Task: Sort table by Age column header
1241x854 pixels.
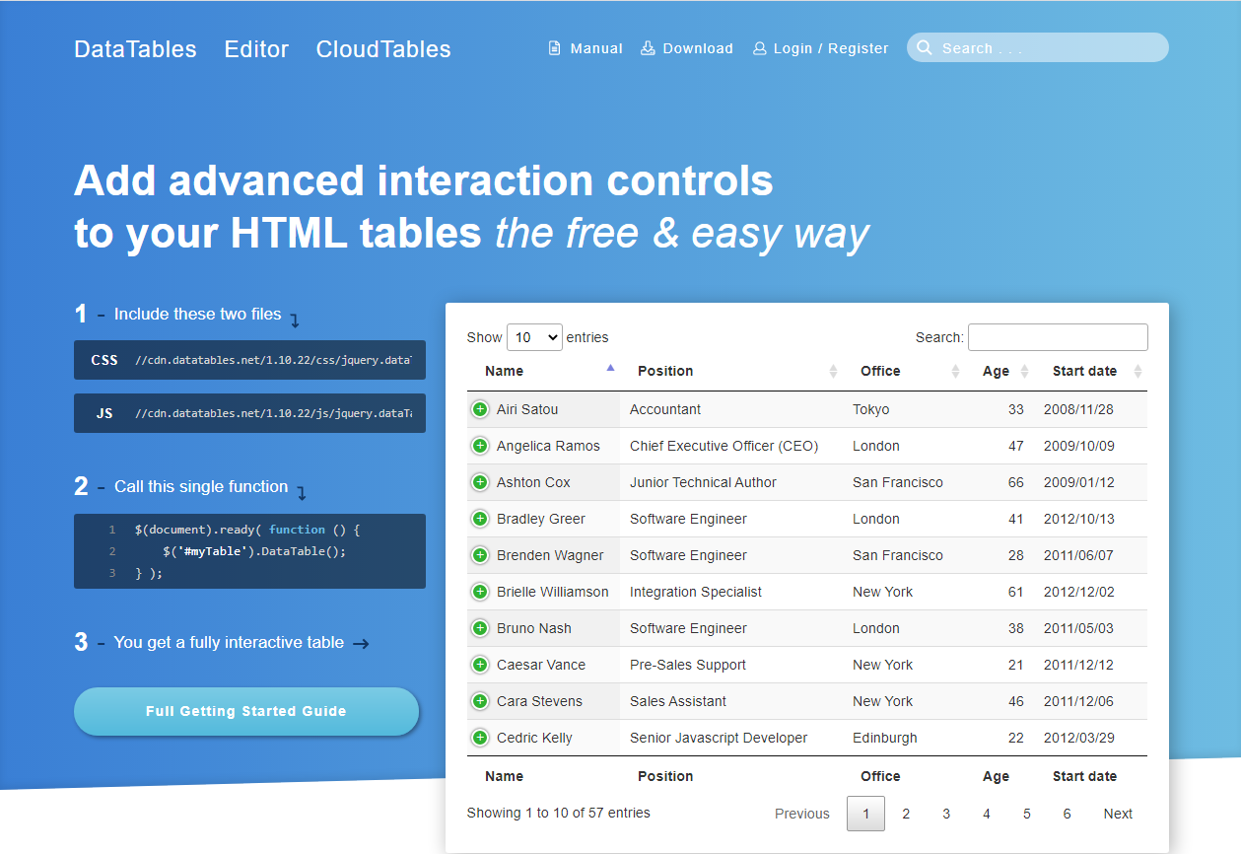Action: click(x=1000, y=371)
